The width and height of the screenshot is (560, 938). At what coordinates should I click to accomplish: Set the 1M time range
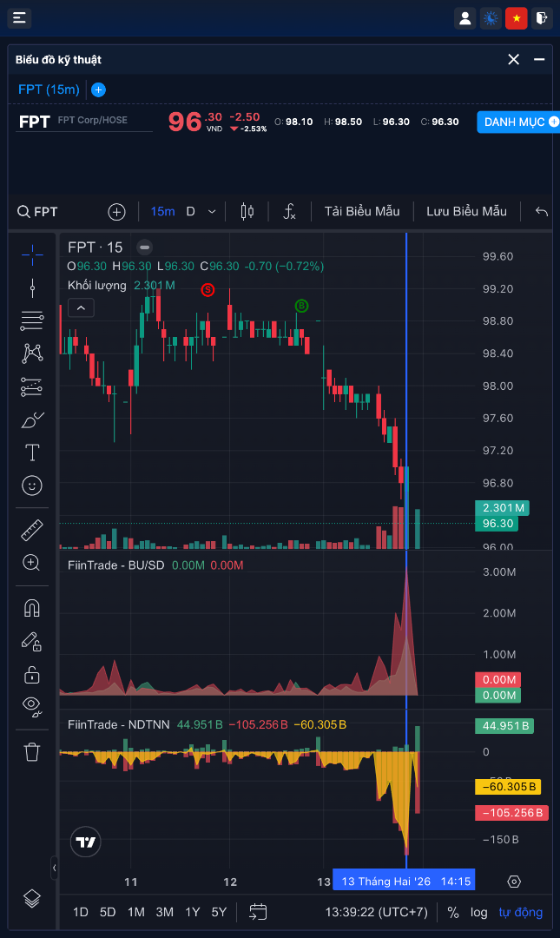click(x=135, y=912)
